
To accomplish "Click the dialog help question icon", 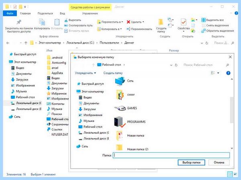I will pos(228,73).
